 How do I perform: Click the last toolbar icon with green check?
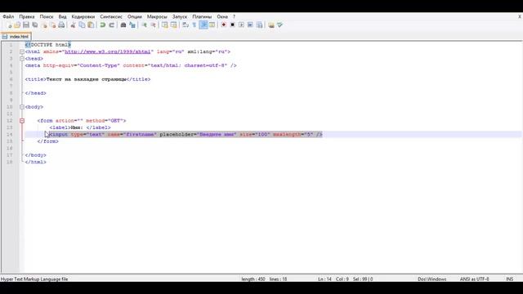(279, 25)
